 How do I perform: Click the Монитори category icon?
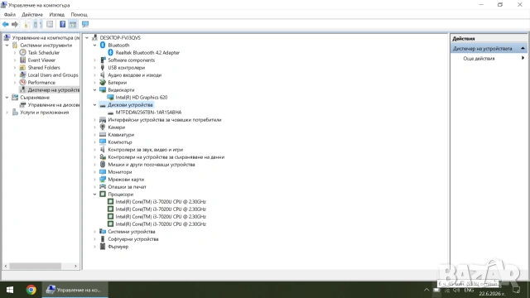click(103, 172)
